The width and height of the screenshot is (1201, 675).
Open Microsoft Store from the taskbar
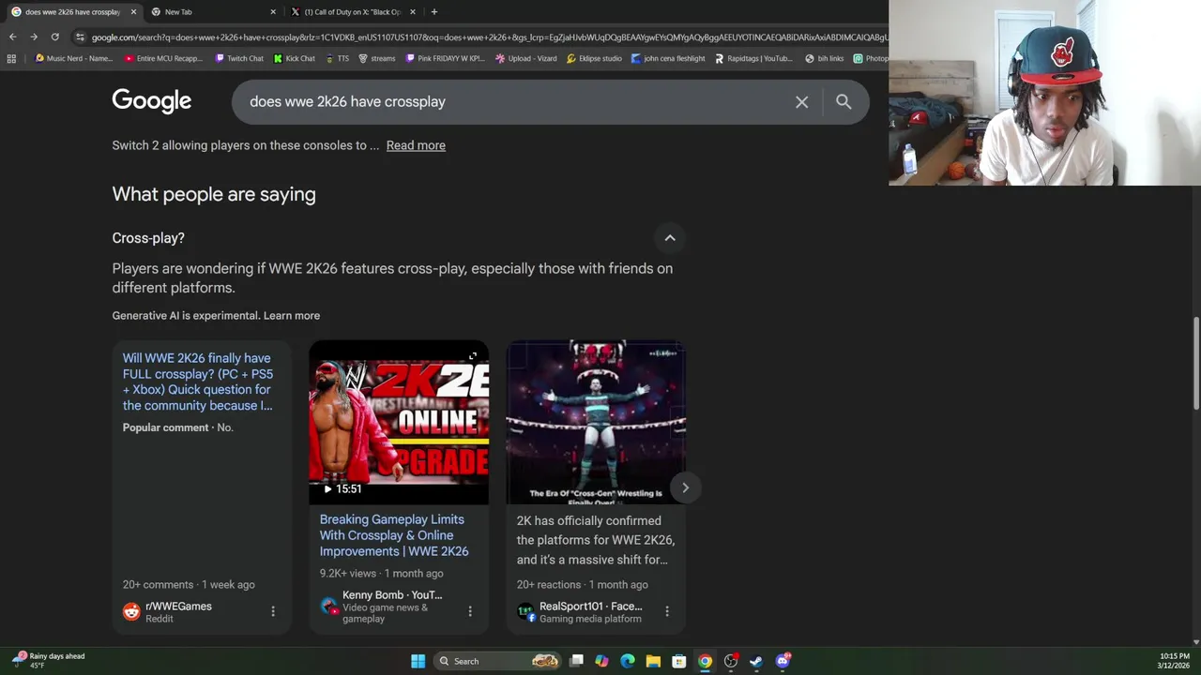pyautogui.click(x=678, y=661)
